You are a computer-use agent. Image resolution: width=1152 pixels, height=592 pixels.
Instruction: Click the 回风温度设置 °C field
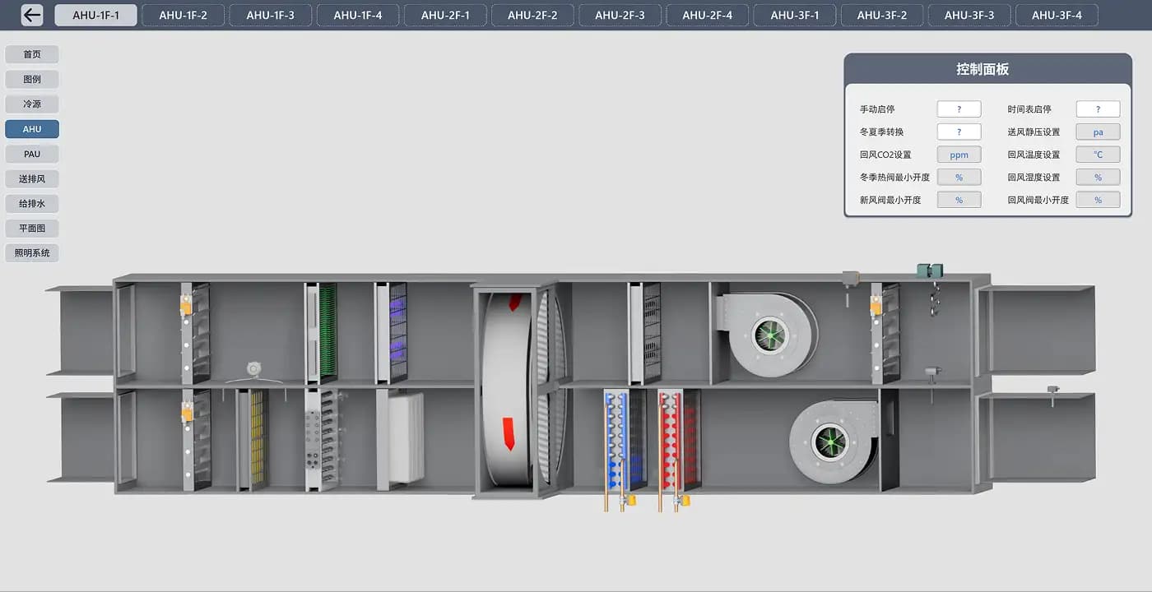[x=1099, y=155]
